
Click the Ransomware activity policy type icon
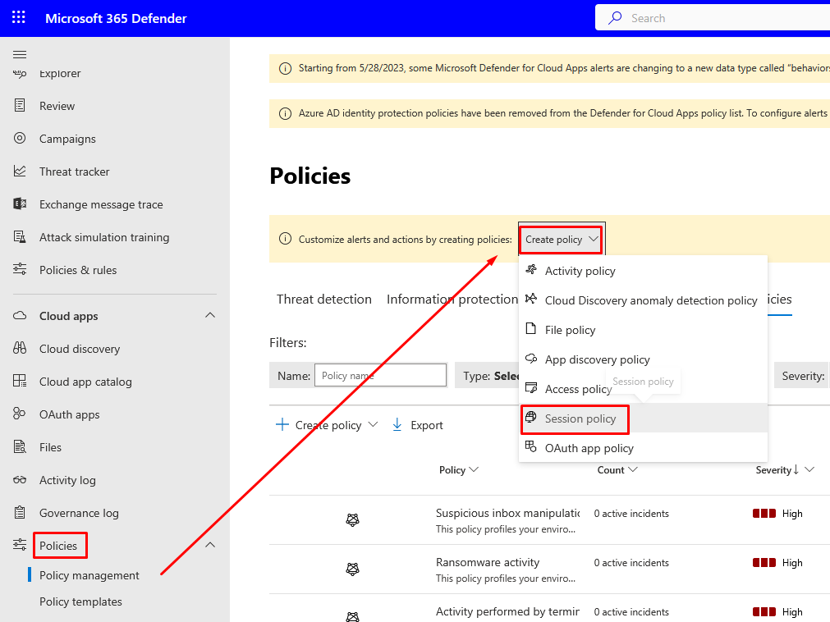[x=352, y=569]
